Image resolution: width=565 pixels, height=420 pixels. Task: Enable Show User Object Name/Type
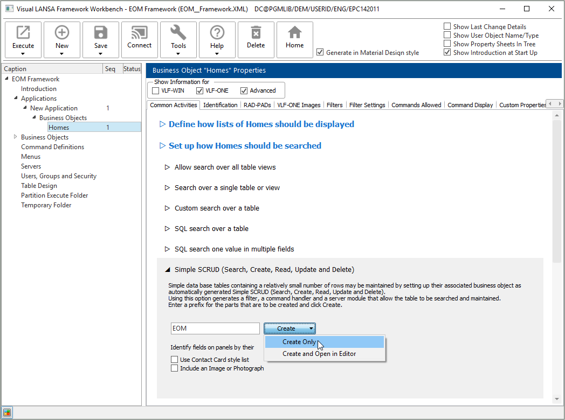point(447,35)
